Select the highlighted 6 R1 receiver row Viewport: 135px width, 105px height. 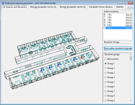[119, 28]
